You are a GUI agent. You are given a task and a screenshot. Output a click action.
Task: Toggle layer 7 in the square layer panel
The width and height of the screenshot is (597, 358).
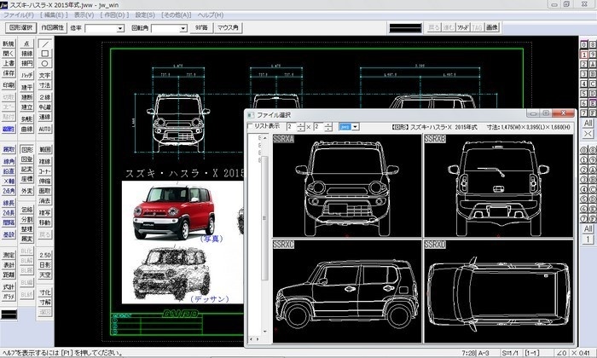point(583,113)
